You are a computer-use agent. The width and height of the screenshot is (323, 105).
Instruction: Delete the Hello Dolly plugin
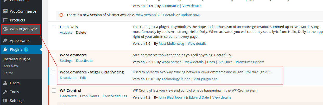click(x=81, y=33)
